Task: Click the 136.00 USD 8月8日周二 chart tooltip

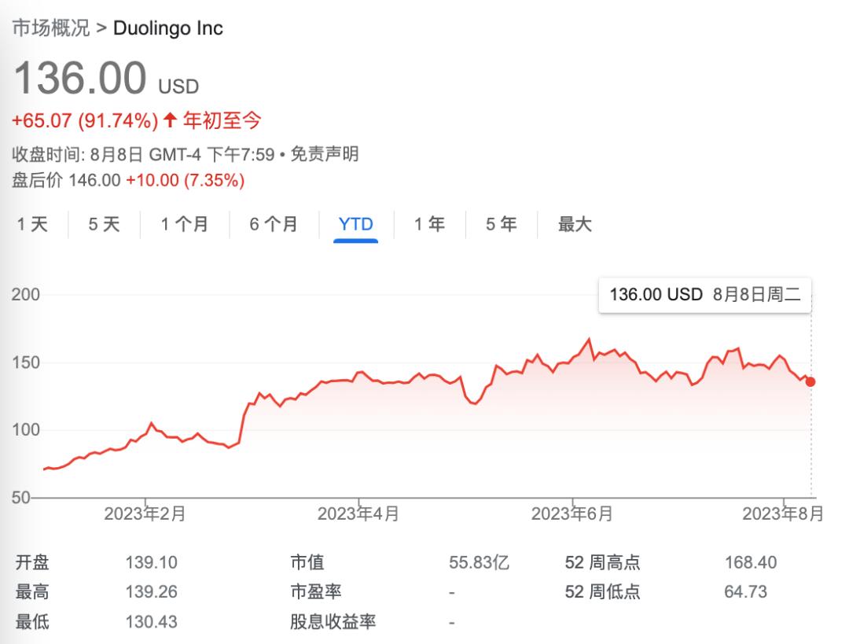Action: [x=704, y=295]
